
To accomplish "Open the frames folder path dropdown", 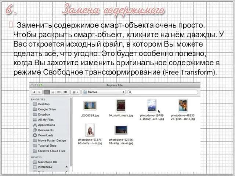I will (104, 92).
